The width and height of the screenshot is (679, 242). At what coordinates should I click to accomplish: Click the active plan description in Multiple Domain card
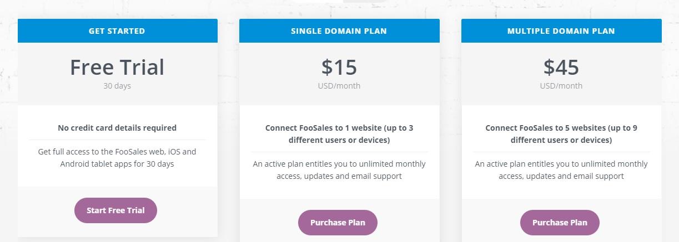point(561,170)
